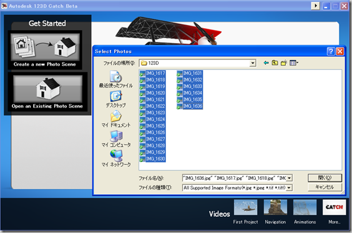Click the arrow button in Autodesk title bar

pos(315,6)
